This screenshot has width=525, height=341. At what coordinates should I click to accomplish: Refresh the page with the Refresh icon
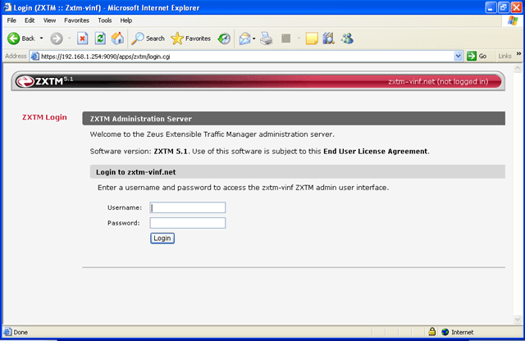point(100,39)
